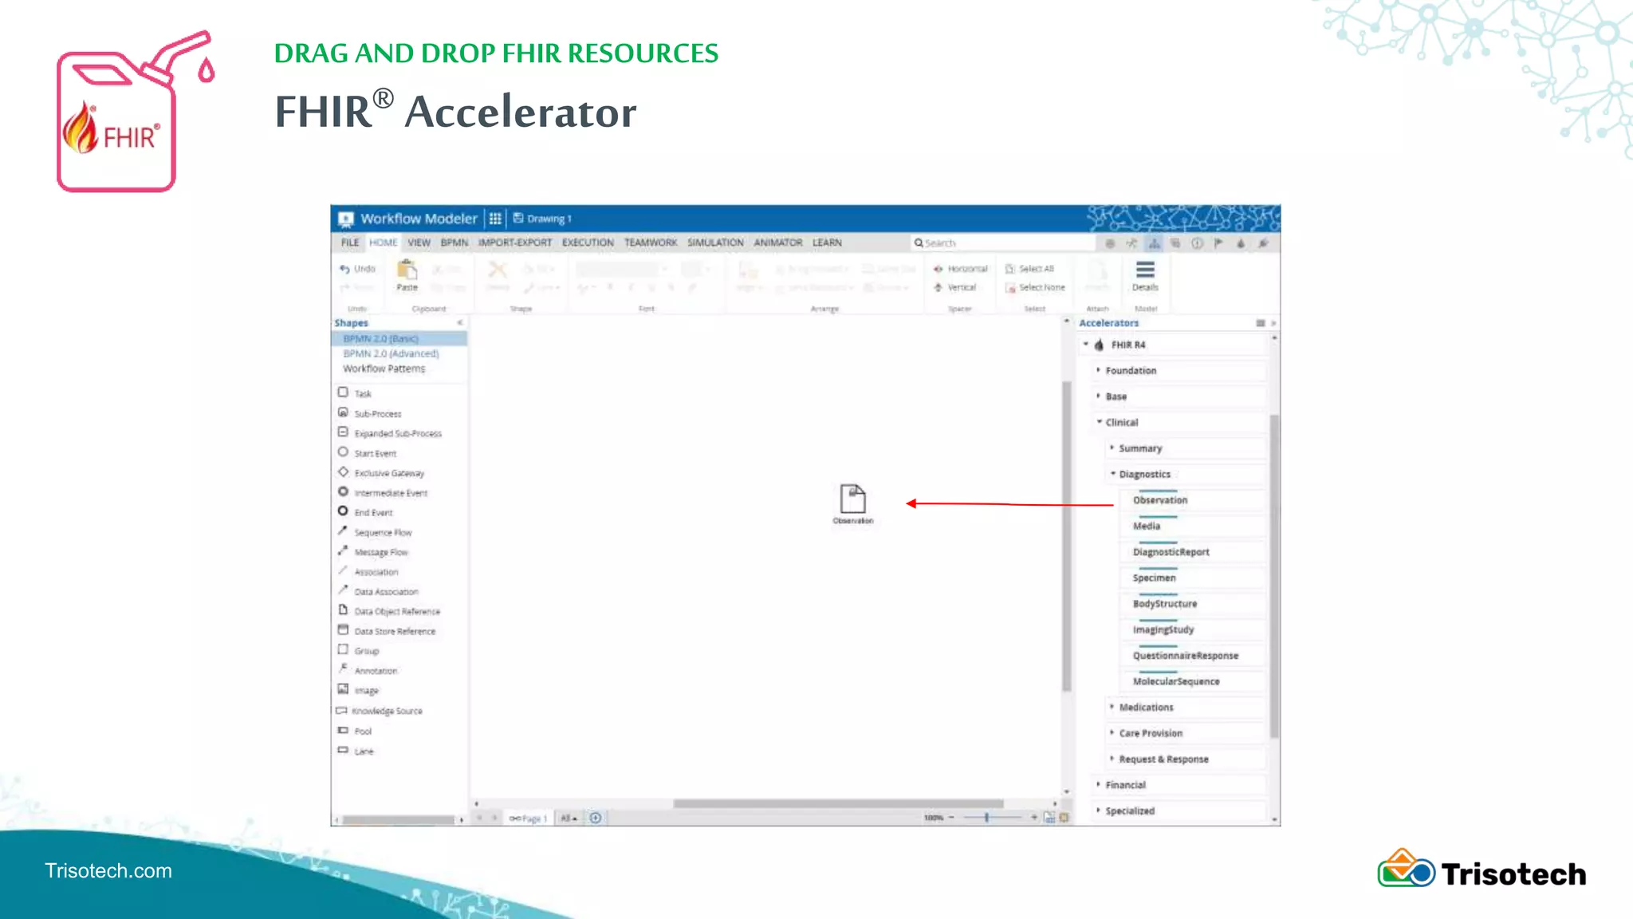
Task: Select the Data Object Reference icon
Action: pos(343,610)
